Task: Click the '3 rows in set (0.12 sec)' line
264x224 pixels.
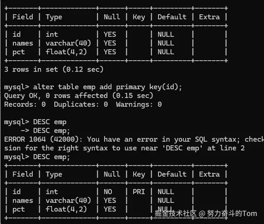Action: tap(54, 69)
